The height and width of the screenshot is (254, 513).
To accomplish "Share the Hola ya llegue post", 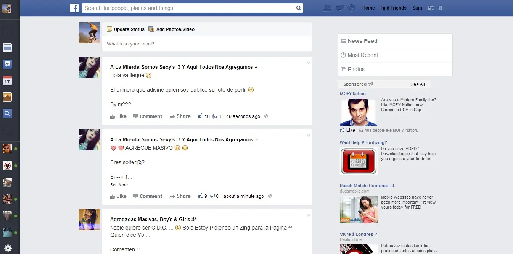I will coord(180,116).
